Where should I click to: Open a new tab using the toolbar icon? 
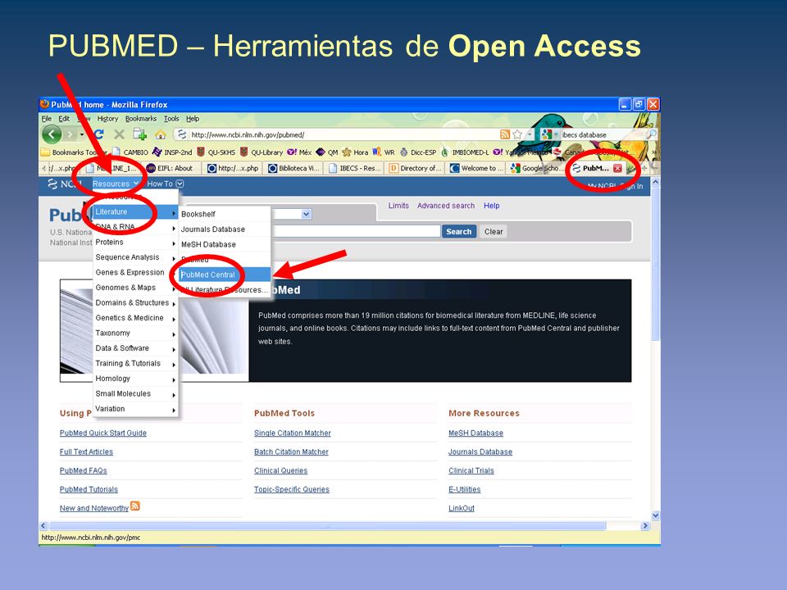coord(139,134)
